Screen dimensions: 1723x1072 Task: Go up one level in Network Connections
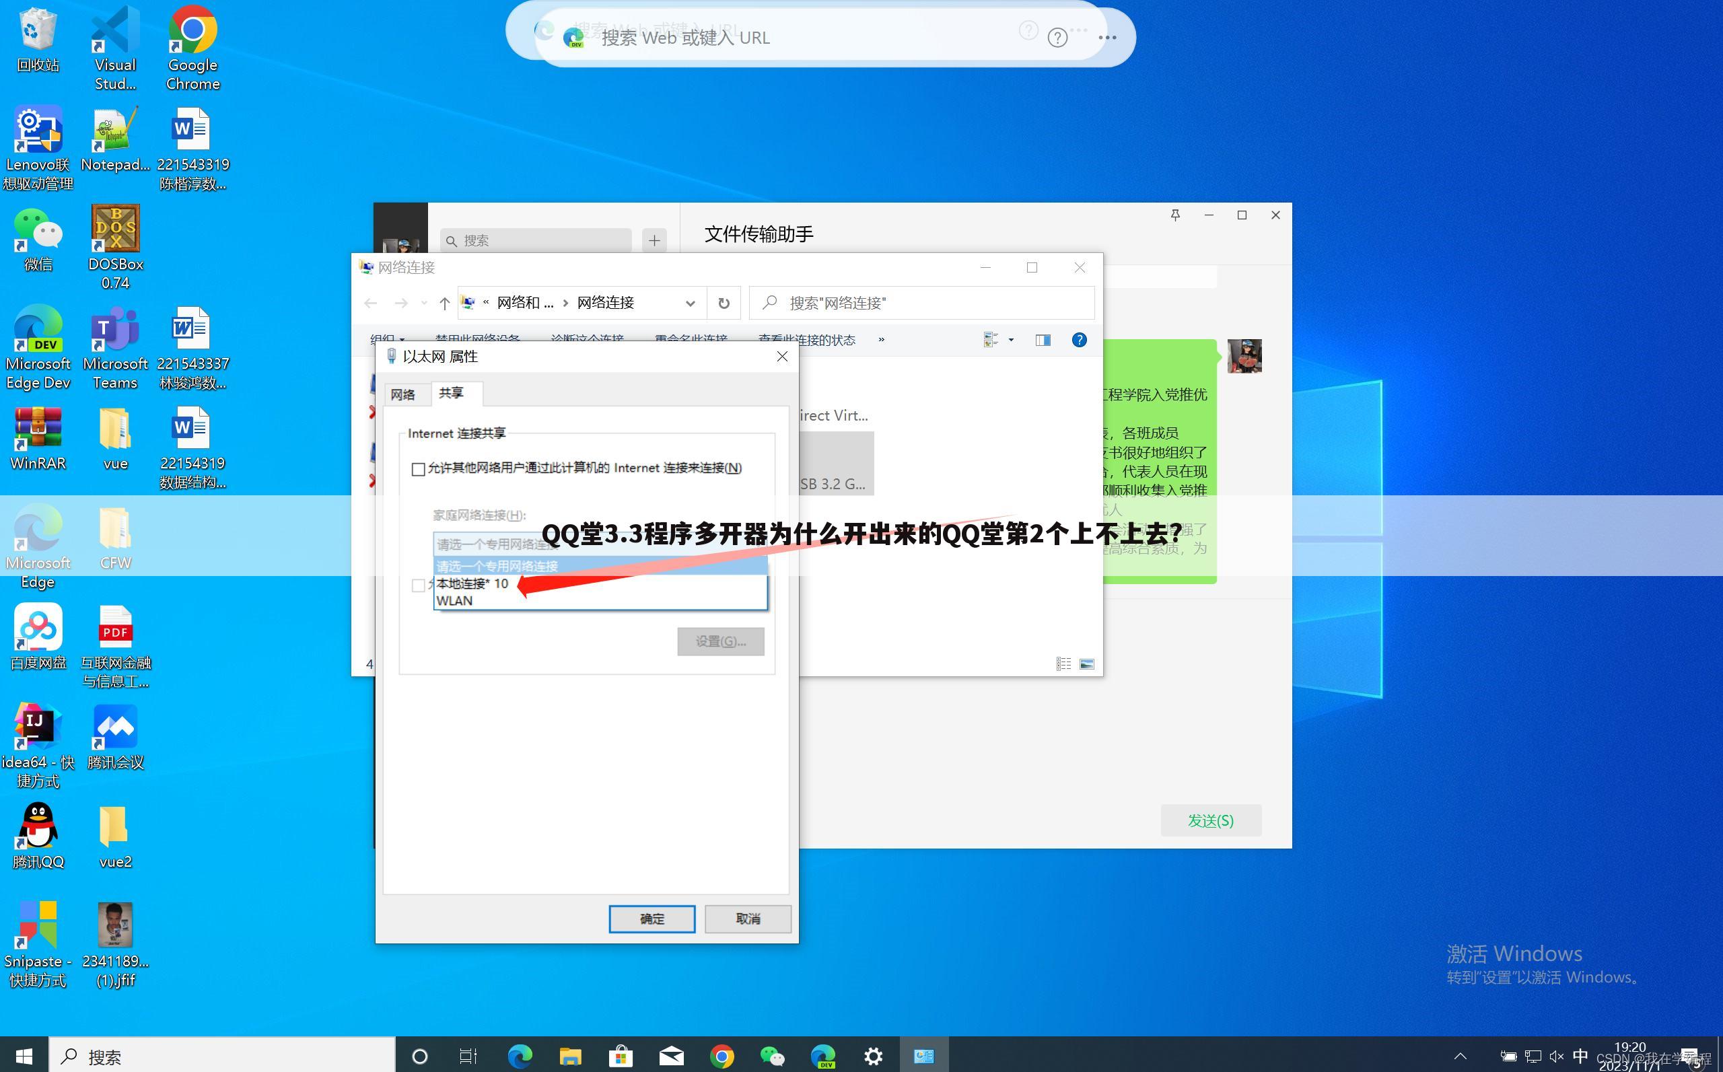445,303
